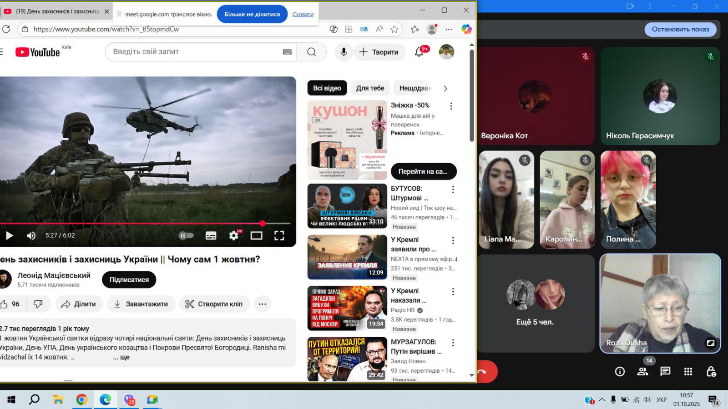Seek using the red video progress bar
This screenshot has width=728, height=409.
[136, 224]
